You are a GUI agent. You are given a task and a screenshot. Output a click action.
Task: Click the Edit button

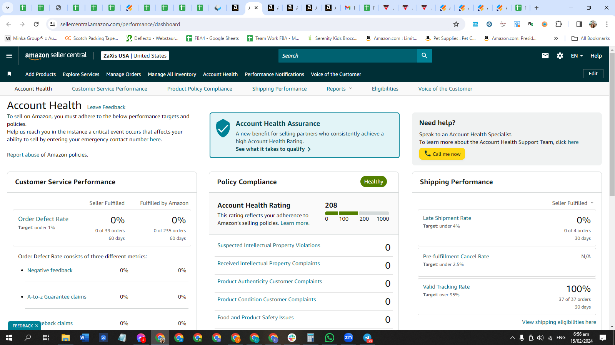point(593,74)
